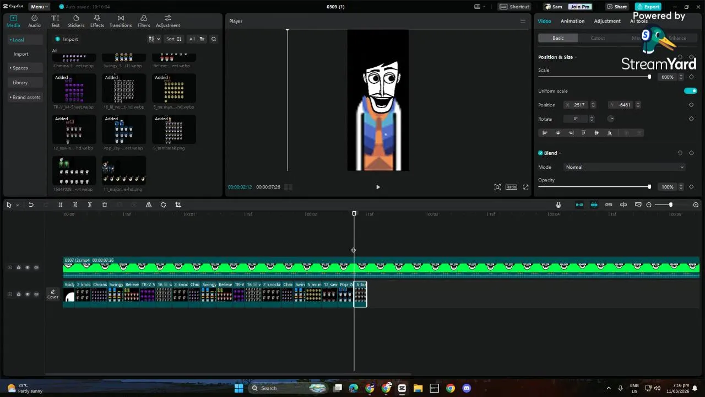The width and height of the screenshot is (705, 397).
Task: Reset the Blend settings with the reset icon
Action: 680,153
